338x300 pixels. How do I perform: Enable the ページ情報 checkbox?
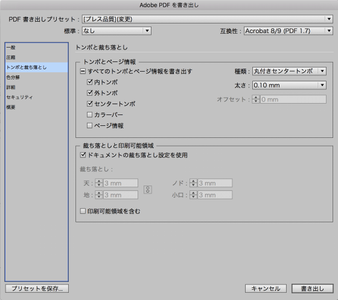89,125
